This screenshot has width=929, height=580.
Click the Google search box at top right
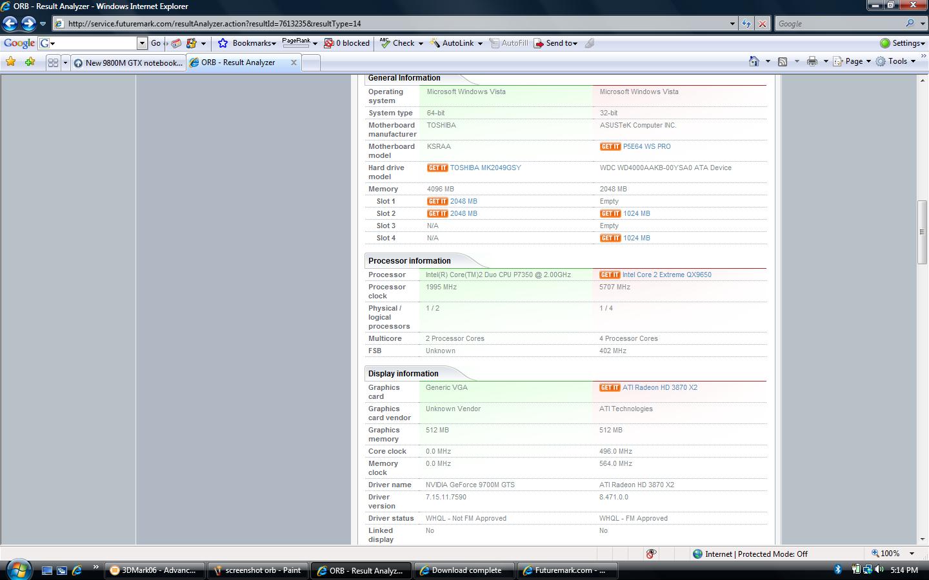coord(839,24)
